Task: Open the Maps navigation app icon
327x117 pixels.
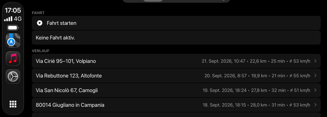Action: point(13,40)
